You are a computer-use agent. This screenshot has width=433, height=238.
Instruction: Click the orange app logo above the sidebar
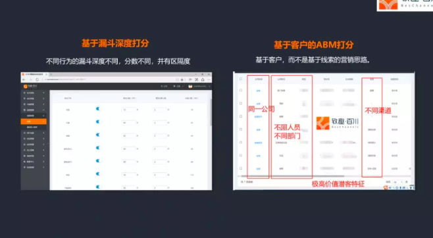26,86
